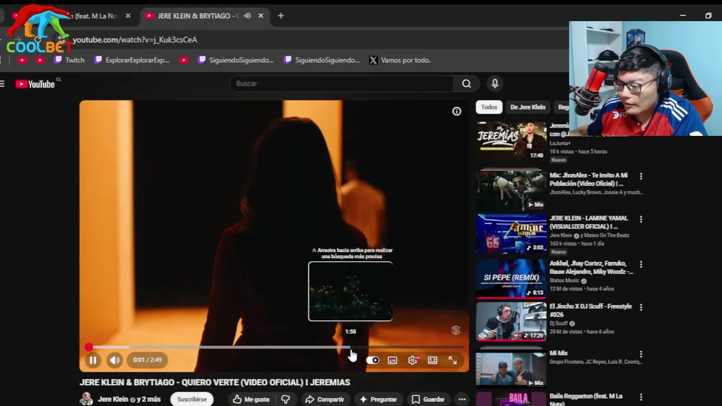
Task: Open options for Si Pepe remix video
Action: click(x=641, y=264)
